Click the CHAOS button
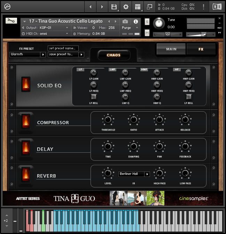This screenshot has width=226, height=234. (x=114, y=55)
